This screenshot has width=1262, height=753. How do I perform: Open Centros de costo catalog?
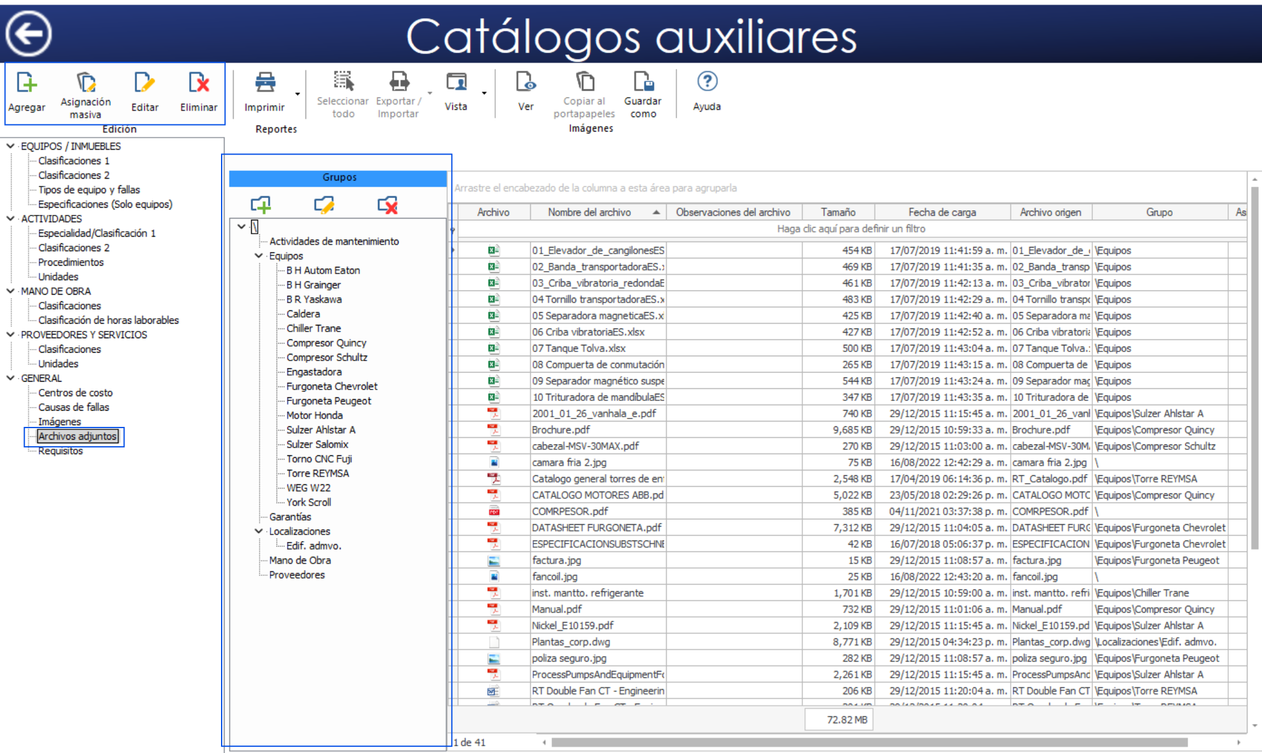click(75, 393)
